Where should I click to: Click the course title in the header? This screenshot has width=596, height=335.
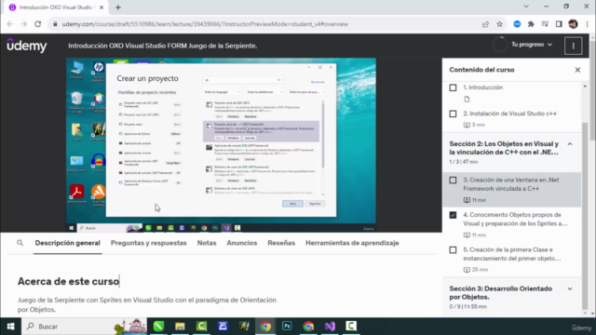point(163,46)
